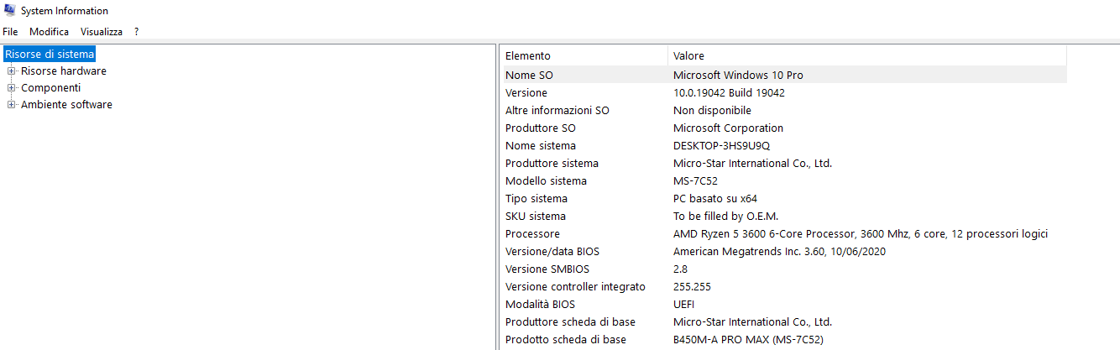Select the Versione/data BIOS row
Image resolution: width=1120 pixels, height=350 pixels.
pyautogui.click(x=552, y=251)
